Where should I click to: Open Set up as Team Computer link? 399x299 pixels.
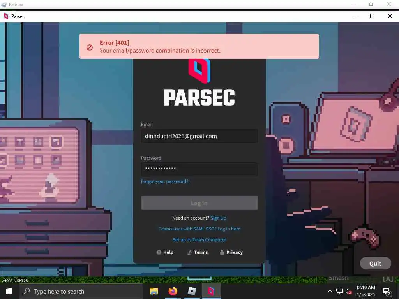click(x=199, y=240)
